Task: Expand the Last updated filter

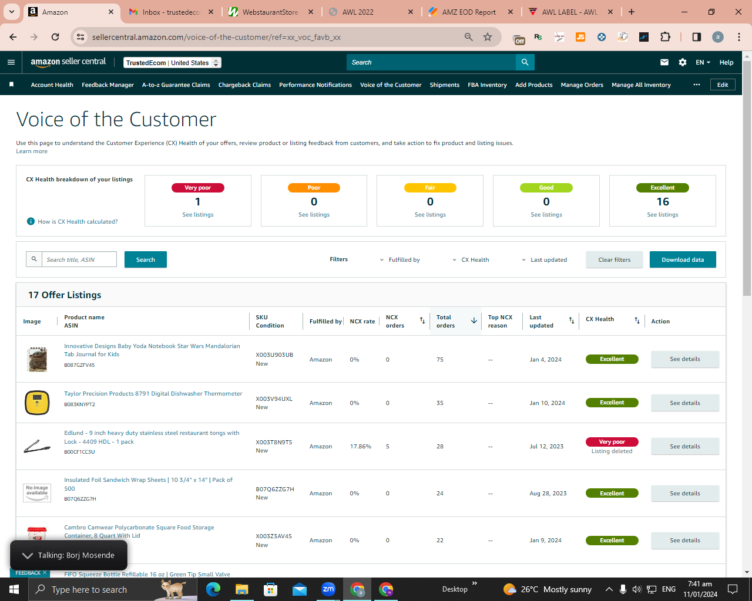Action: (544, 259)
